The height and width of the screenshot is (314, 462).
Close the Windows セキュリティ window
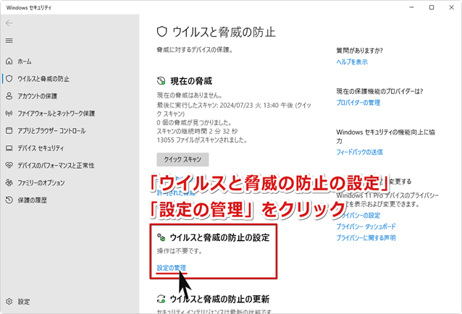click(451, 7)
